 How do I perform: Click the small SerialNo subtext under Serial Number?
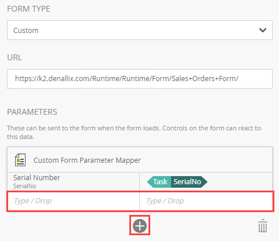(25, 186)
